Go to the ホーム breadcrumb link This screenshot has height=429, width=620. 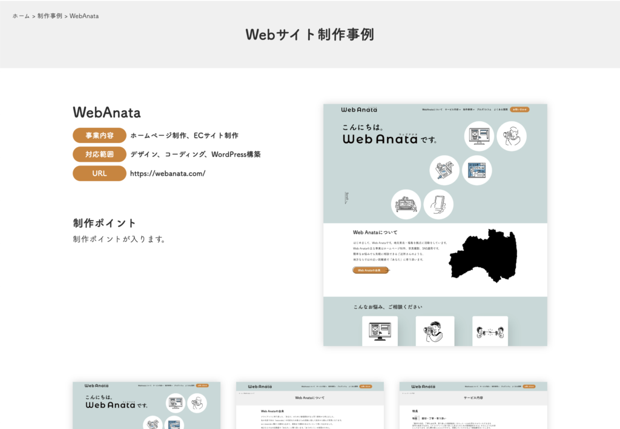click(21, 16)
